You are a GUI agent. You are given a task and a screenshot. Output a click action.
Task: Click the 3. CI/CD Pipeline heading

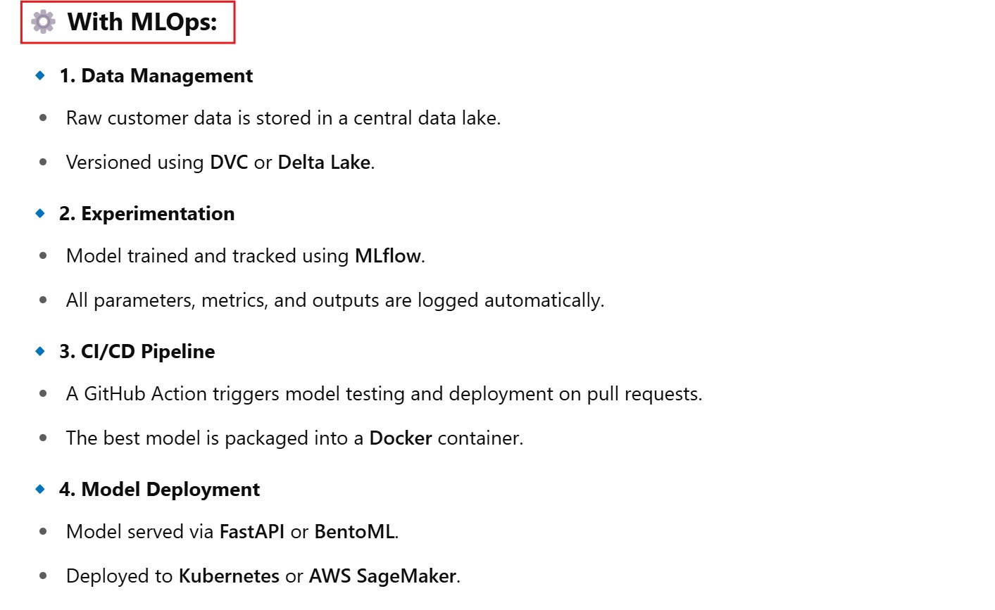(x=137, y=352)
